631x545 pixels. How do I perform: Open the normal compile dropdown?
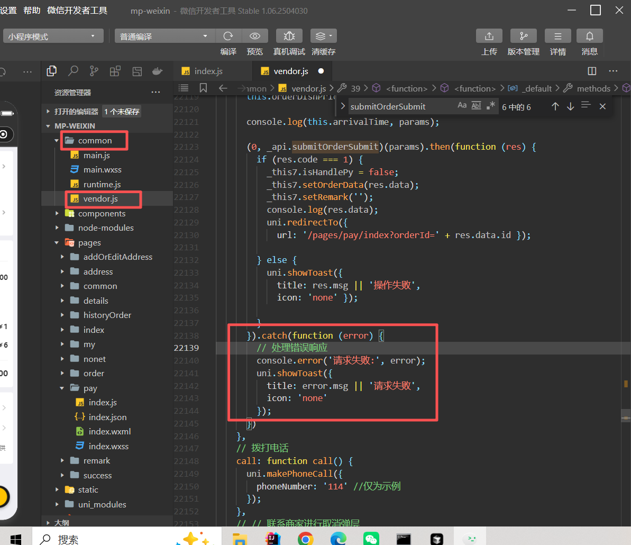[x=165, y=36]
